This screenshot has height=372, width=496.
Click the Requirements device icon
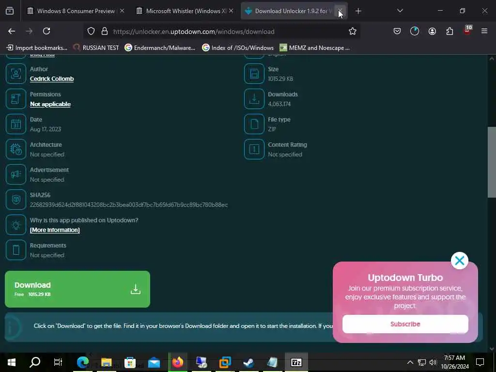click(16, 250)
